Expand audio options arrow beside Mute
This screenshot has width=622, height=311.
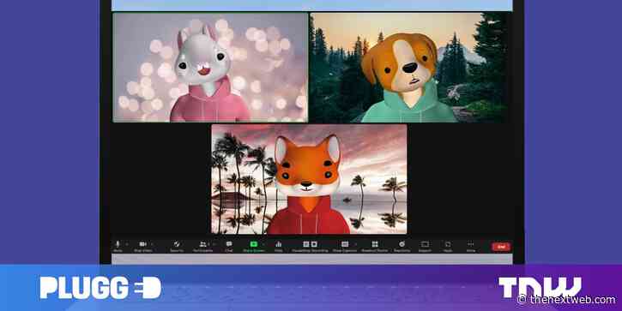[127, 244]
